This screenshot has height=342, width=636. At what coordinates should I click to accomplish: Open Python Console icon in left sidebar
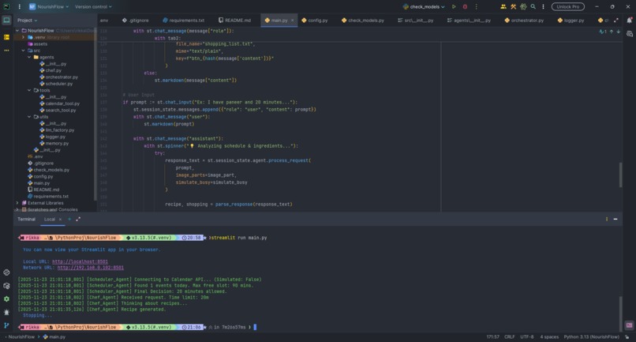coord(6,272)
